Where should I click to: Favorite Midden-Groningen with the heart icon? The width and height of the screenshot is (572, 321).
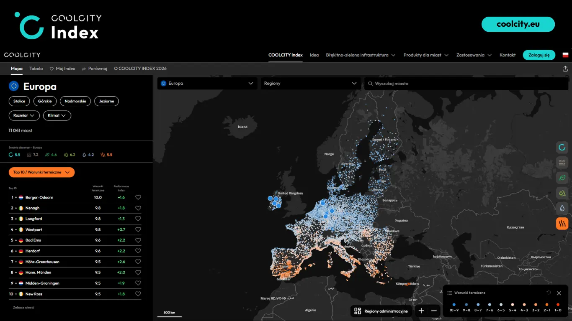click(x=138, y=283)
